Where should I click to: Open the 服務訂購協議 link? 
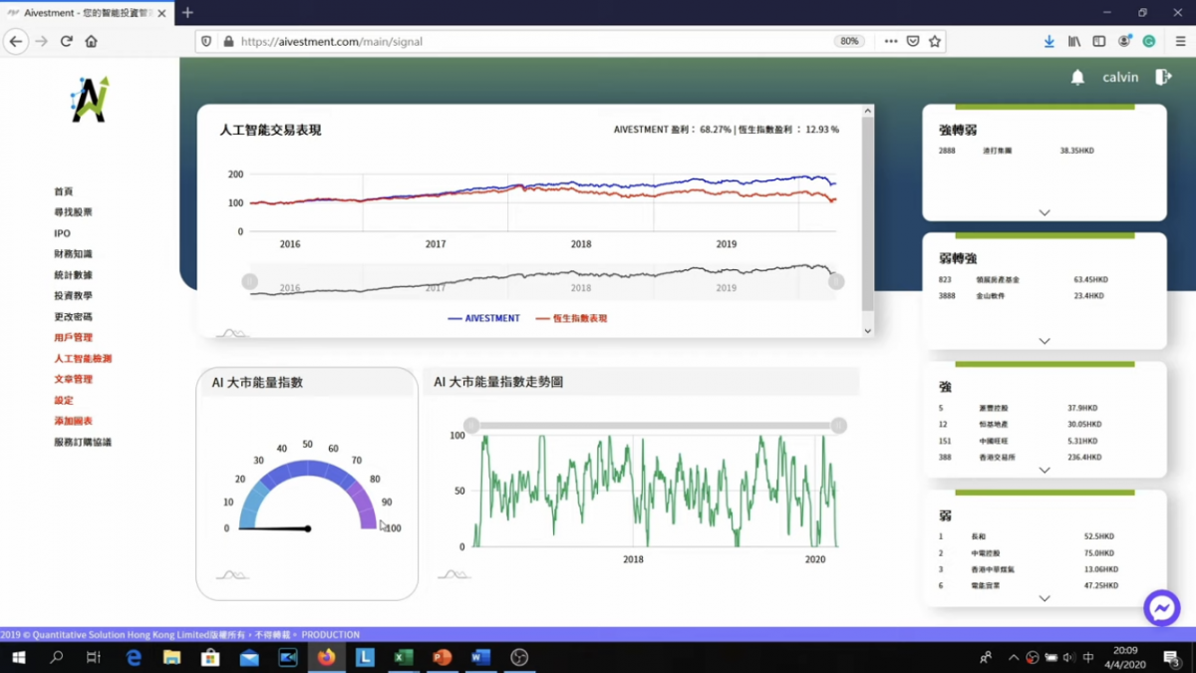[x=83, y=443]
